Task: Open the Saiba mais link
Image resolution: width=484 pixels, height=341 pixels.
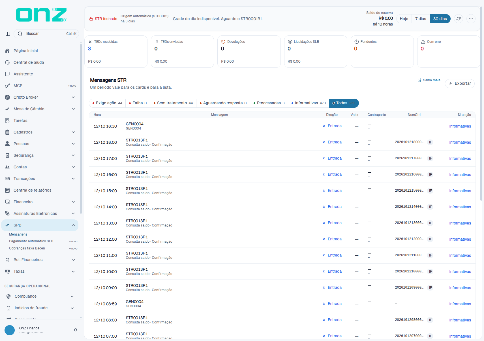Action: 429,80
